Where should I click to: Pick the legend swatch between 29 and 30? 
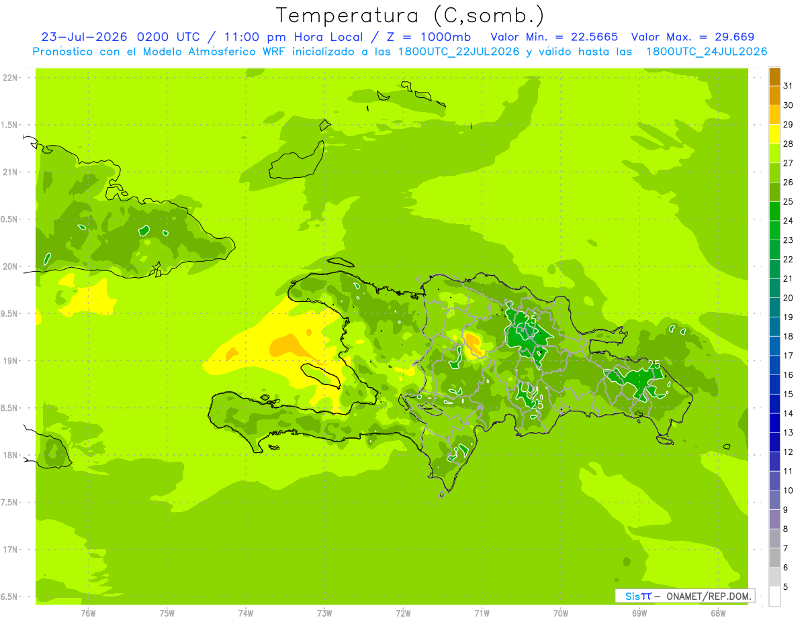point(774,115)
